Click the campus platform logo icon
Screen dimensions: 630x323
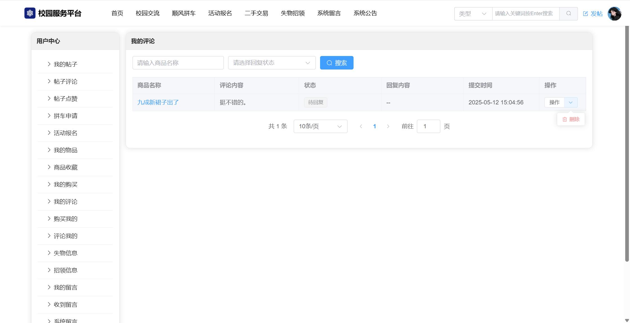pos(30,13)
